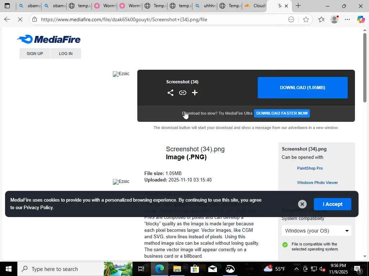369x276 pixels.
Task: Click Microsoft Edge taskbar icon
Action: [x=159, y=269]
